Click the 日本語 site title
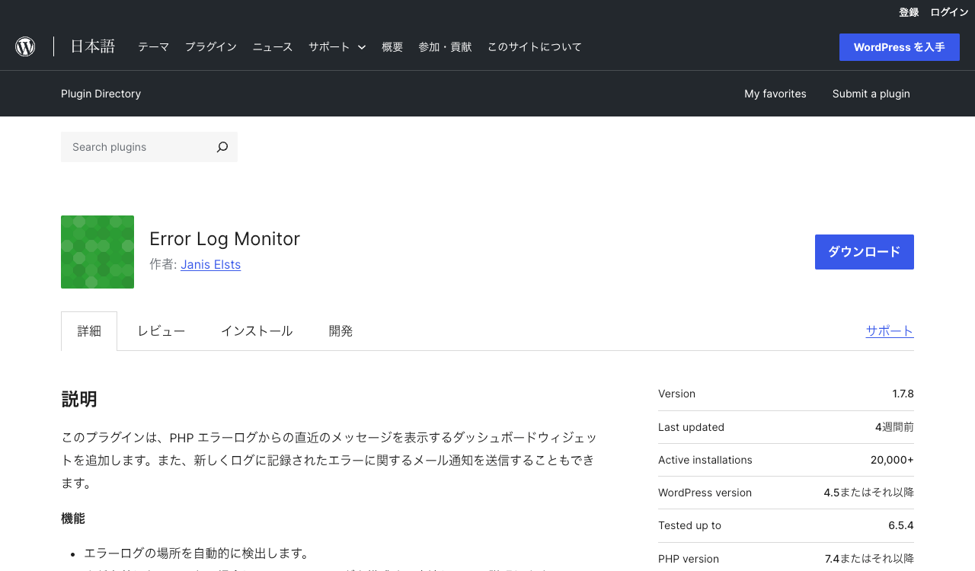 93,46
